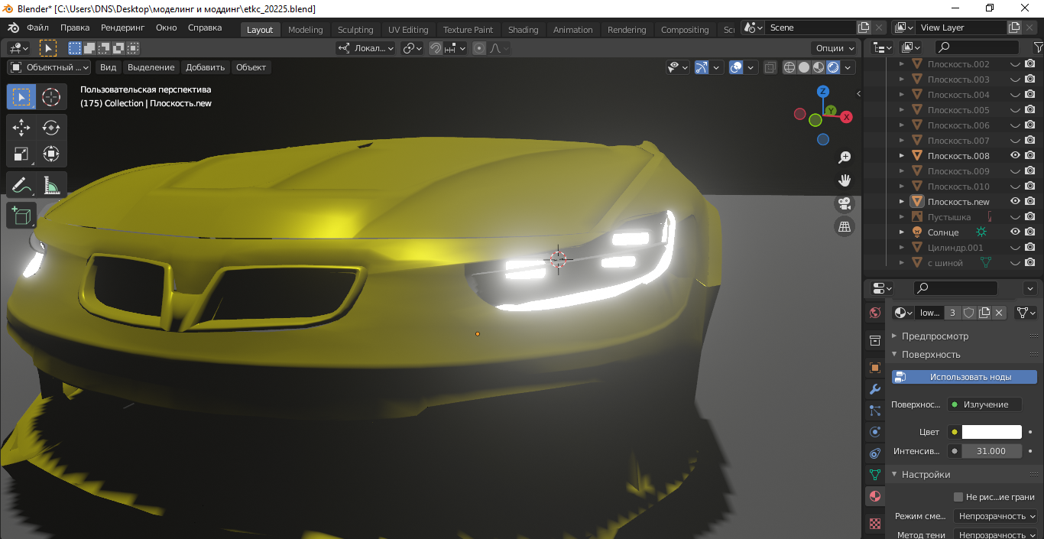
Task: Activate the Measure ruler tool
Action: tap(51, 185)
